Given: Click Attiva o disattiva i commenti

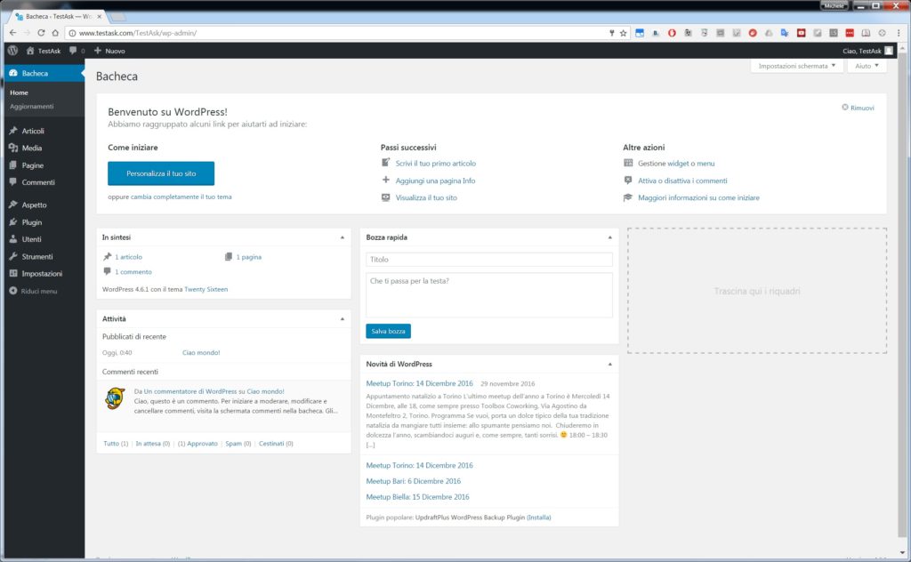Looking at the screenshot, I should 682,181.
